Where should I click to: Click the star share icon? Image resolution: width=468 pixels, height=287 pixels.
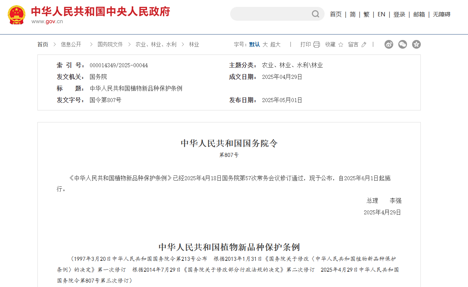pyautogui.click(x=416, y=44)
